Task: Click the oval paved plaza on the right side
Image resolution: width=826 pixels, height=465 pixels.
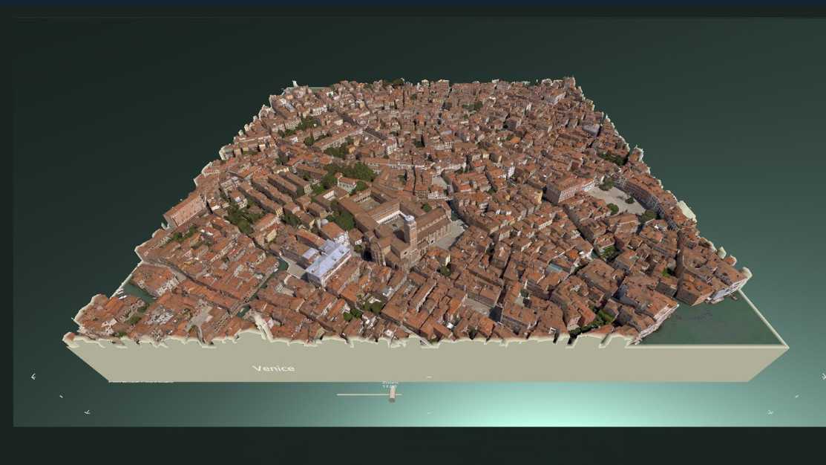Action: [x=615, y=199]
